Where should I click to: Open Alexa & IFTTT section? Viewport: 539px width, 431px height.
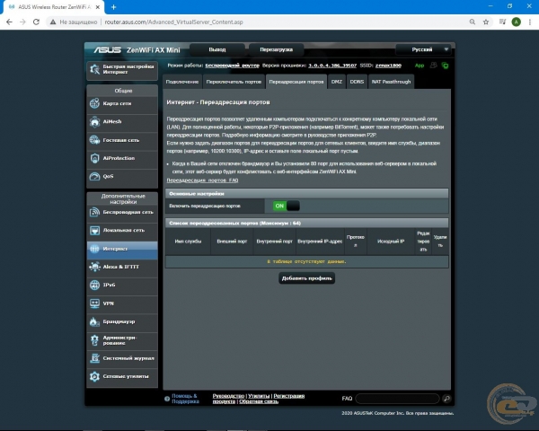point(122,267)
